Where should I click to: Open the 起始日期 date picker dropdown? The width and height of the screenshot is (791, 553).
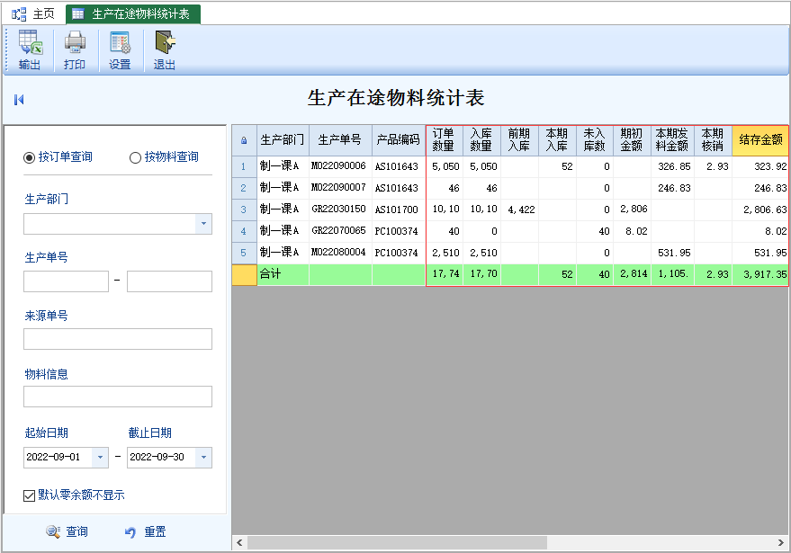point(100,457)
